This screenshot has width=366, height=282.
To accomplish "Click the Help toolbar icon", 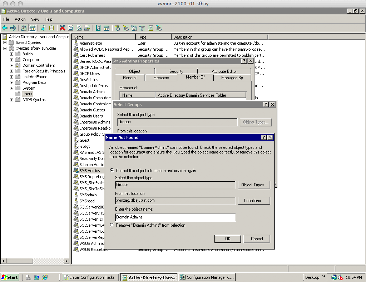I will click(98, 28).
